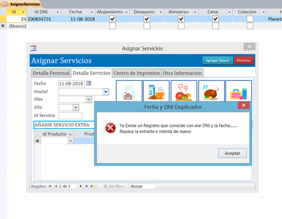282x219 pixels.
Task: Open the Id column header dropdown
Action: pyautogui.click(x=23, y=12)
